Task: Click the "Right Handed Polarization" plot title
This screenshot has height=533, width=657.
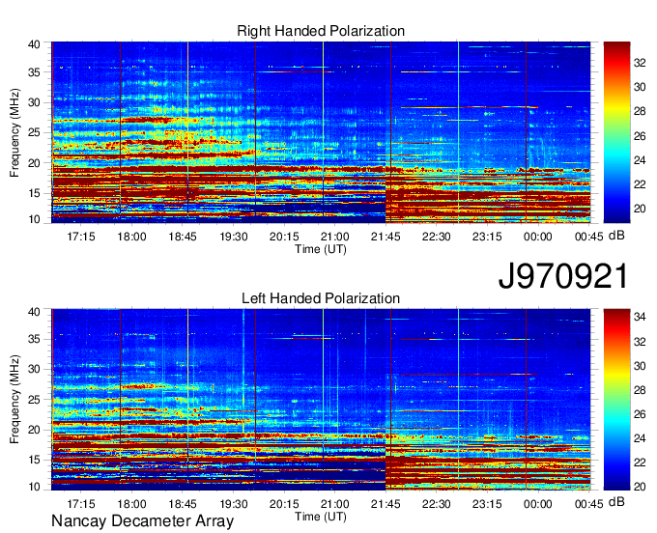Action: pyautogui.click(x=321, y=31)
